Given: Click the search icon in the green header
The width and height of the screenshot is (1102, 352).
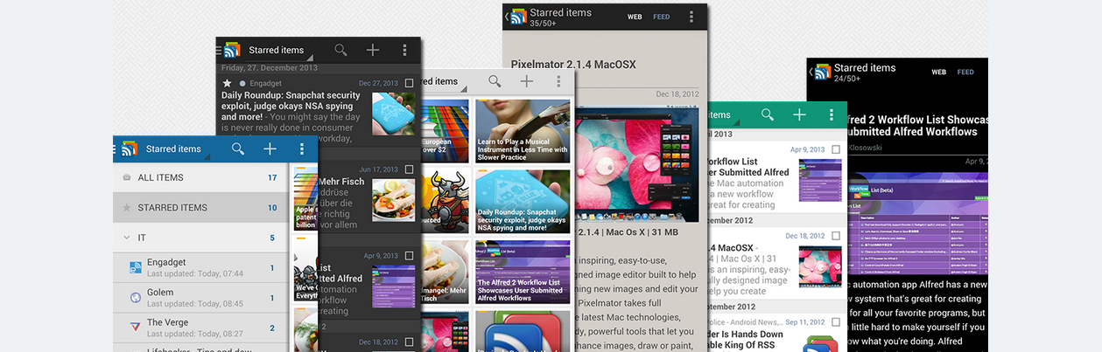Looking at the screenshot, I should [768, 115].
